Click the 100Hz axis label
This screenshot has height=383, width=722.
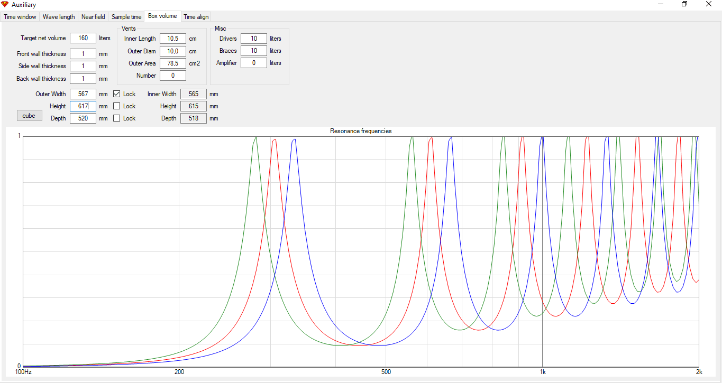coord(23,372)
